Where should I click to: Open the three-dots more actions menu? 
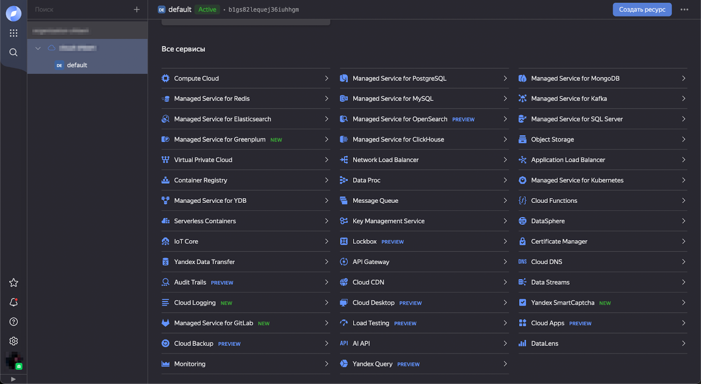[684, 10]
